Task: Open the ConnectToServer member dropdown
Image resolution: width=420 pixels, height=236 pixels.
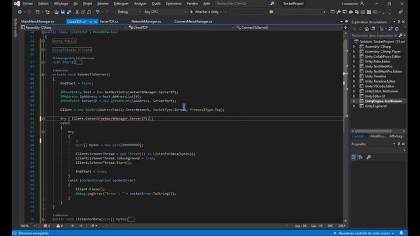Action: tap(289, 28)
